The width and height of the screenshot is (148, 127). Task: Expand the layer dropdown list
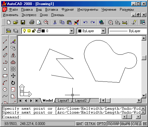pos(71,31)
